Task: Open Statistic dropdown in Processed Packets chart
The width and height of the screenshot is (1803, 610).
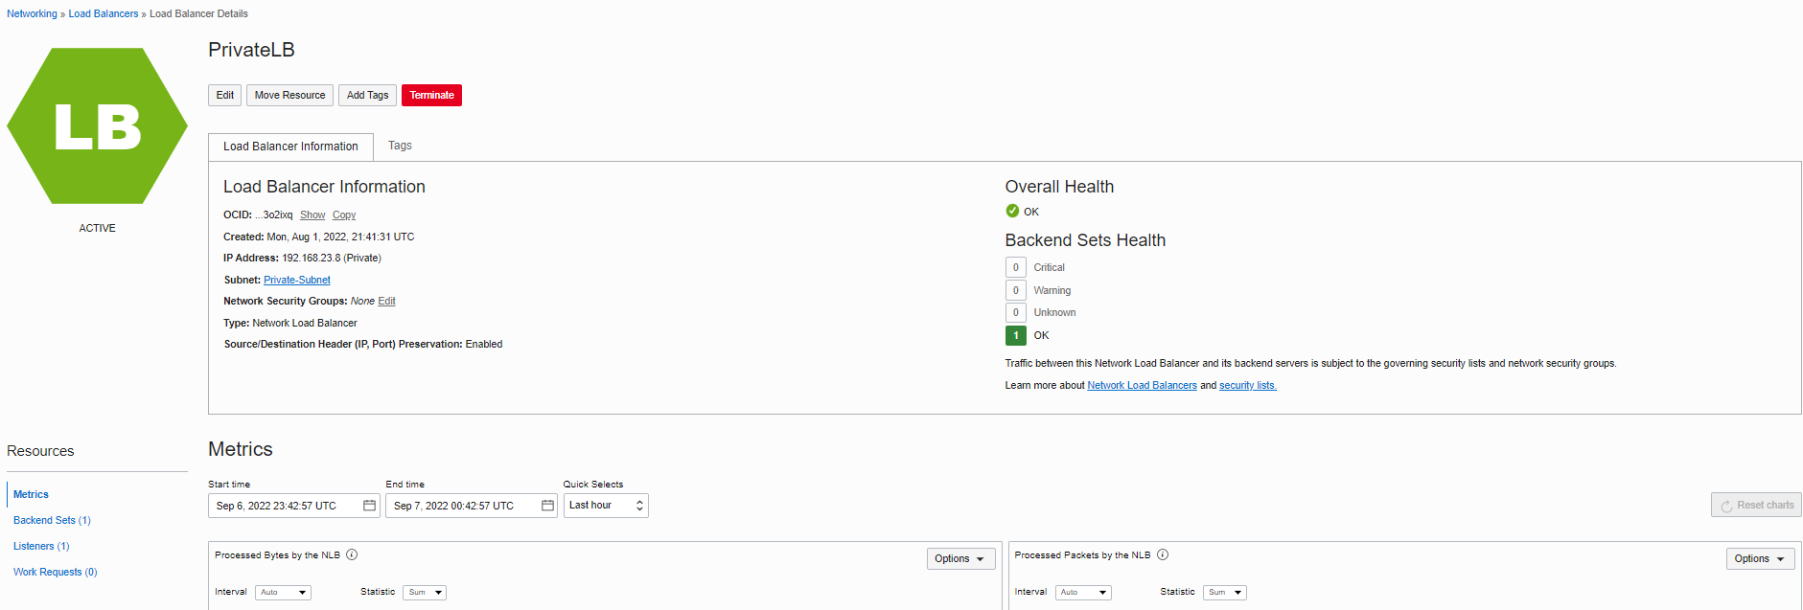Action: point(1225,593)
